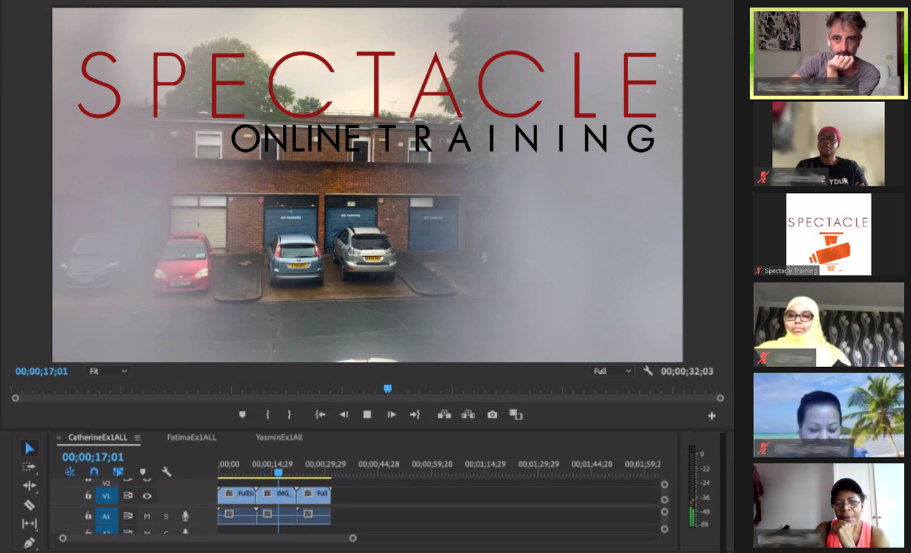Click the Go to In point button
911x553 pixels.
coord(320,415)
